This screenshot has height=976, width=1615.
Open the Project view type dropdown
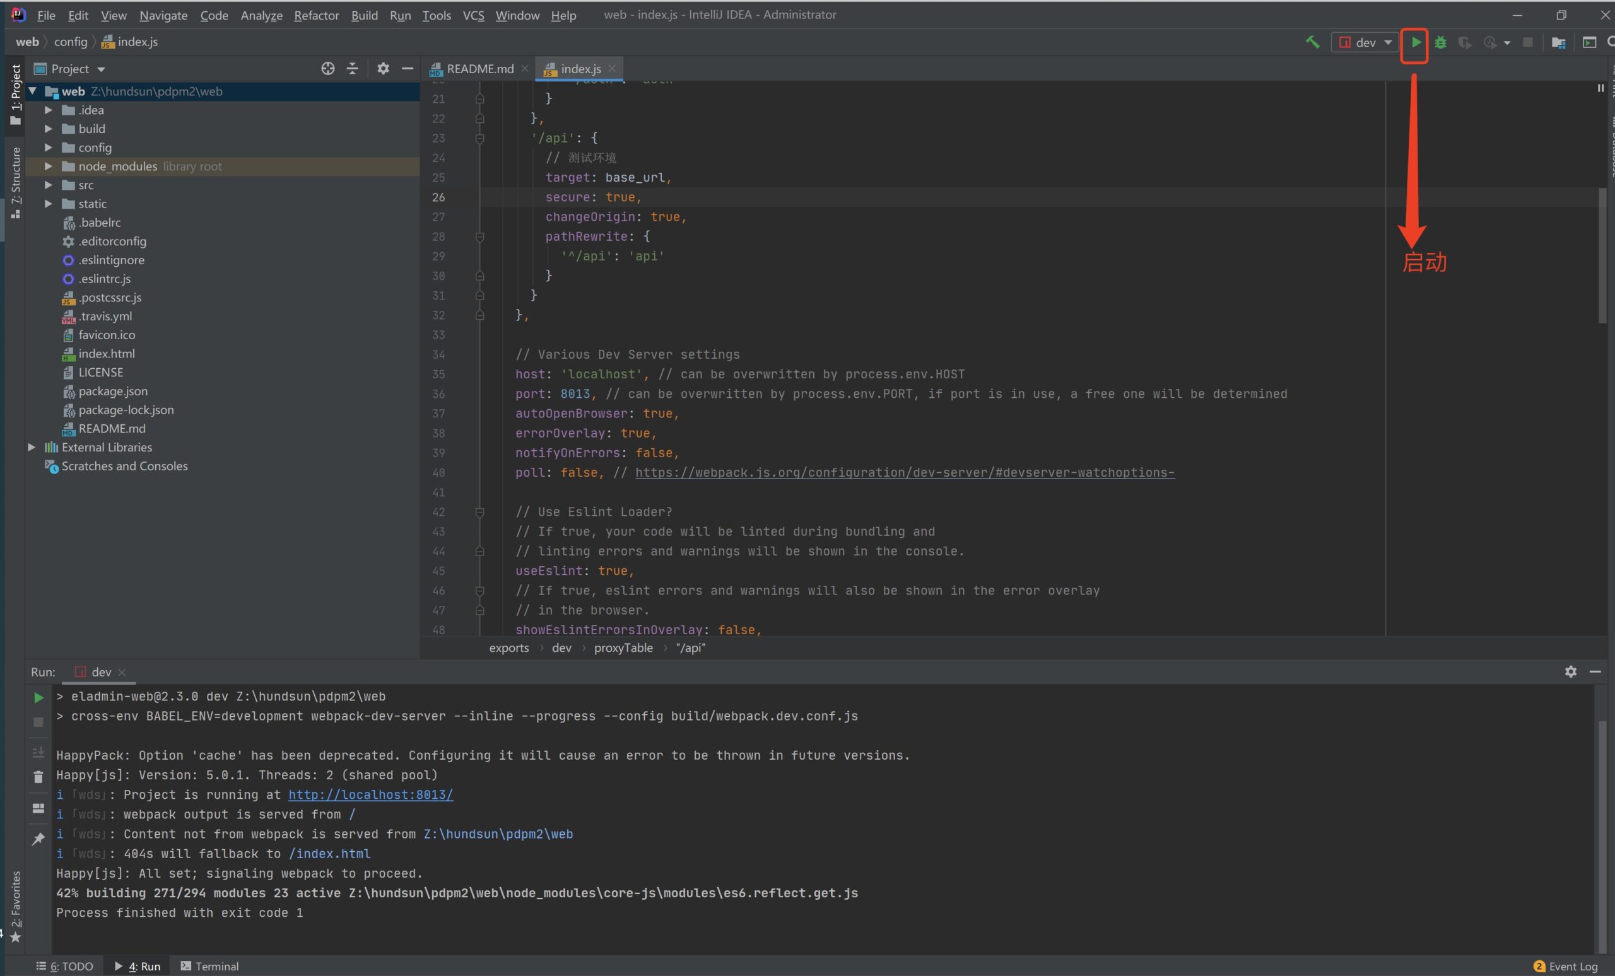pyautogui.click(x=101, y=69)
